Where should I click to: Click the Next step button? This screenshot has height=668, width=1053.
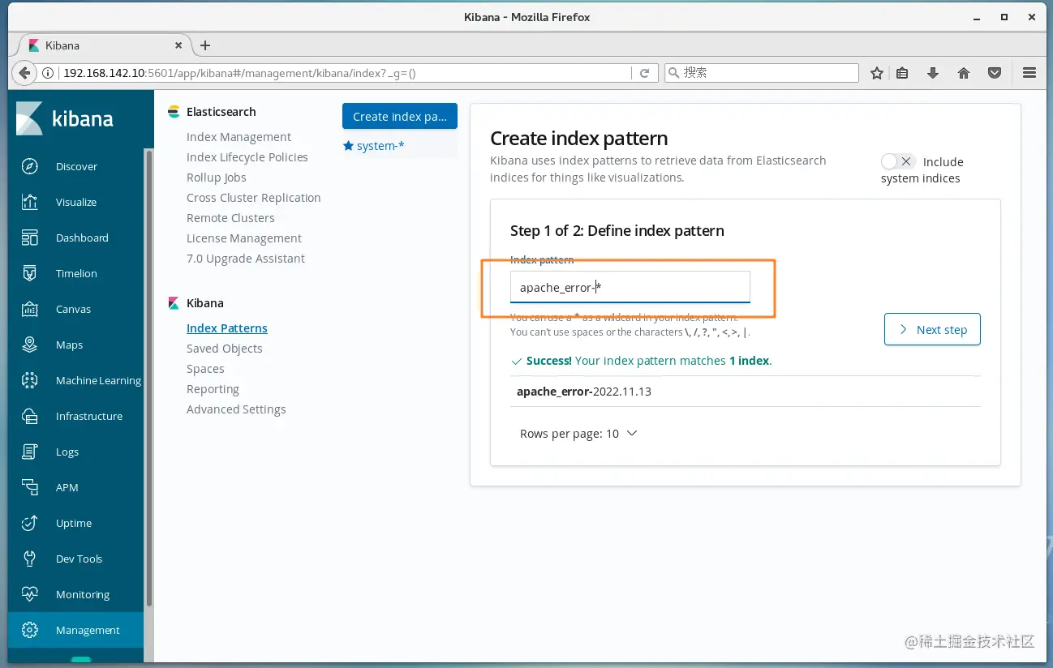click(932, 329)
